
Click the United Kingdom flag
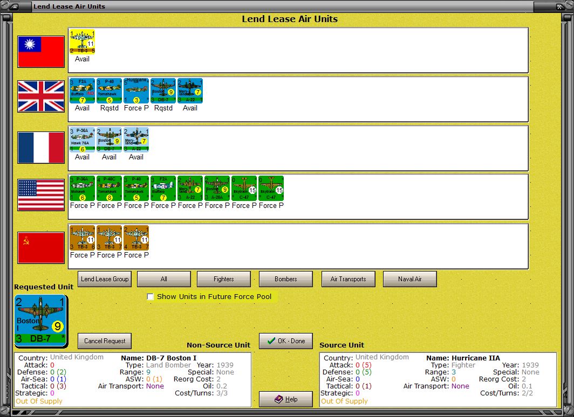[41, 96]
